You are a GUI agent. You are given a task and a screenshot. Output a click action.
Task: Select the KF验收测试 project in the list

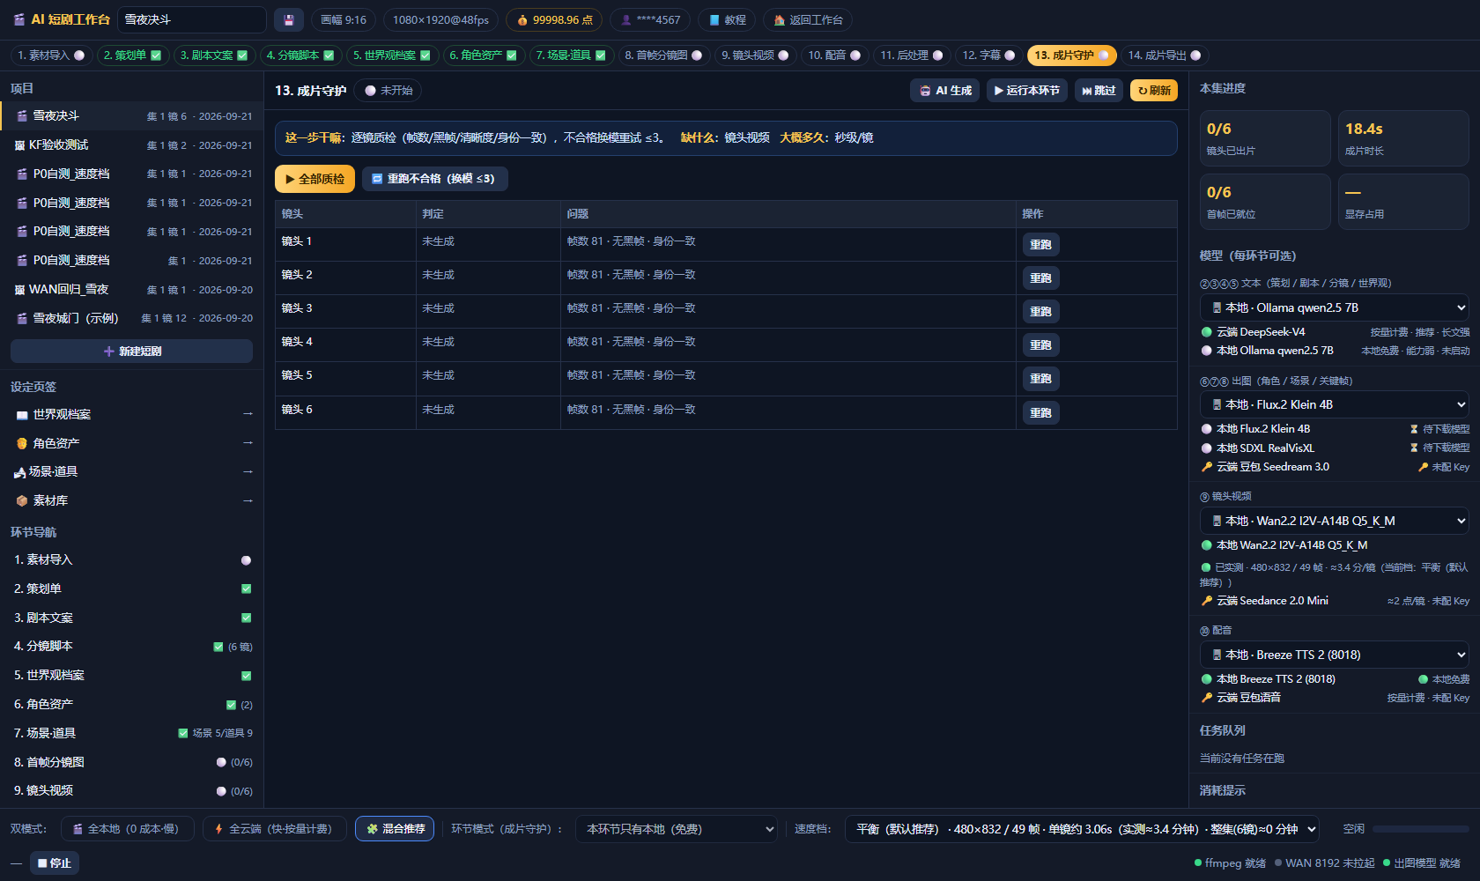pyautogui.click(x=132, y=144)
